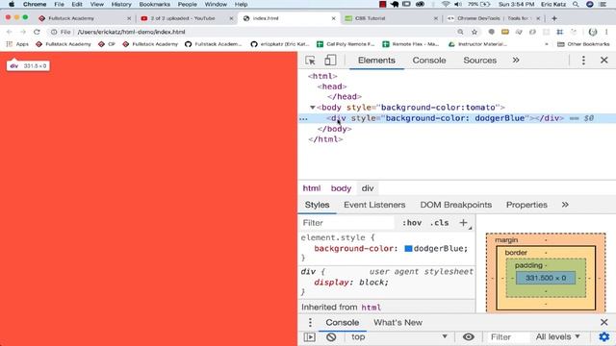Click the address bar zoom magnifier icon

pyautogui.click(x=460, y=32)
